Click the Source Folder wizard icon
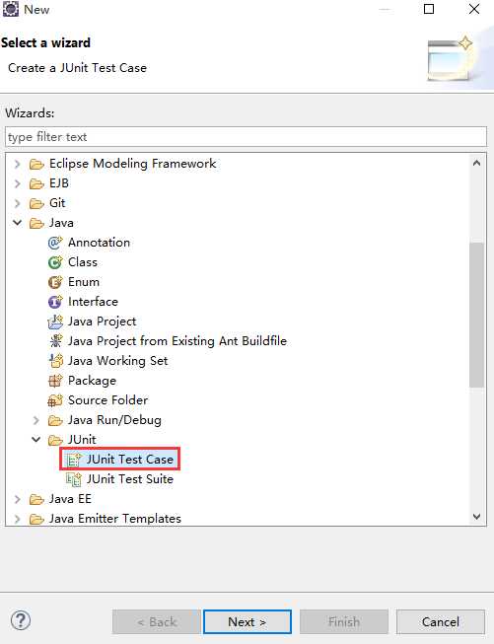The image size is (494, 644). click(x=55, y=400)
